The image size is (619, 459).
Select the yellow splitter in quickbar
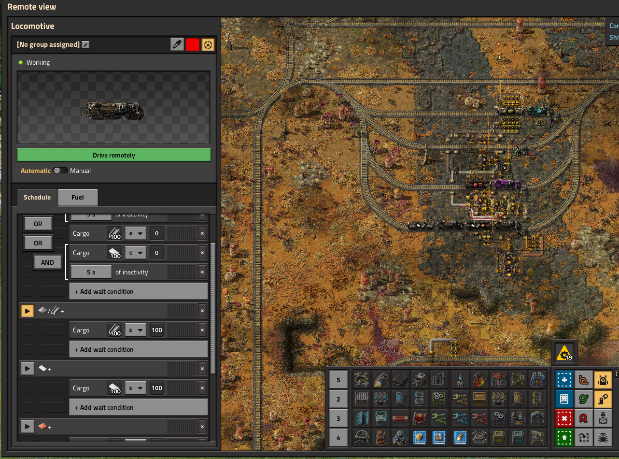(x=538, y=399)
